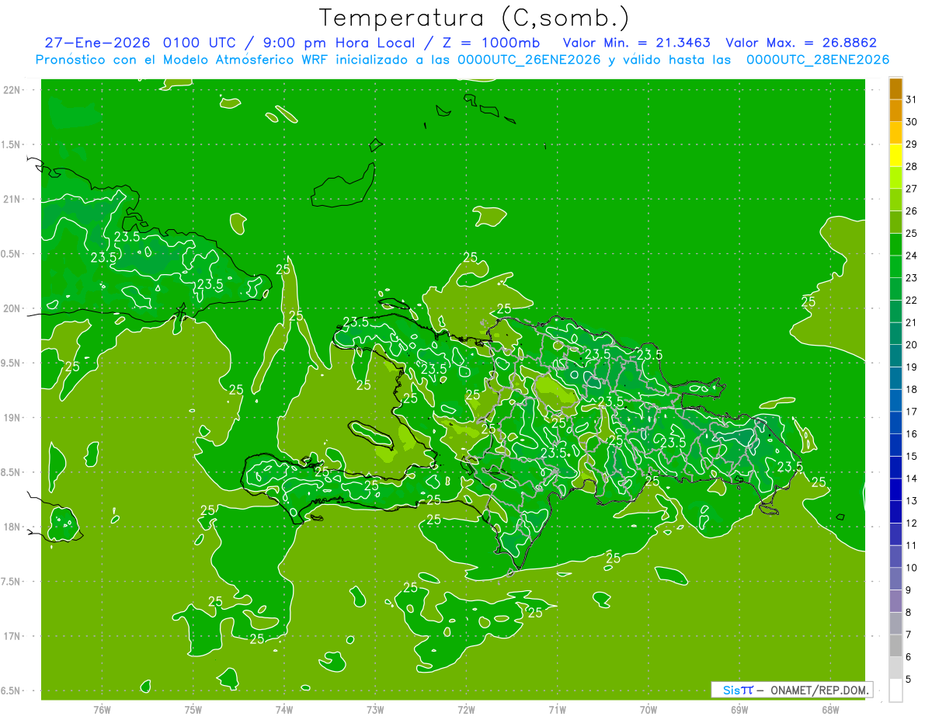Select 'Valor Max. = 26.8862' text
The image size is (932, 720).
click(x=802, y=43)
